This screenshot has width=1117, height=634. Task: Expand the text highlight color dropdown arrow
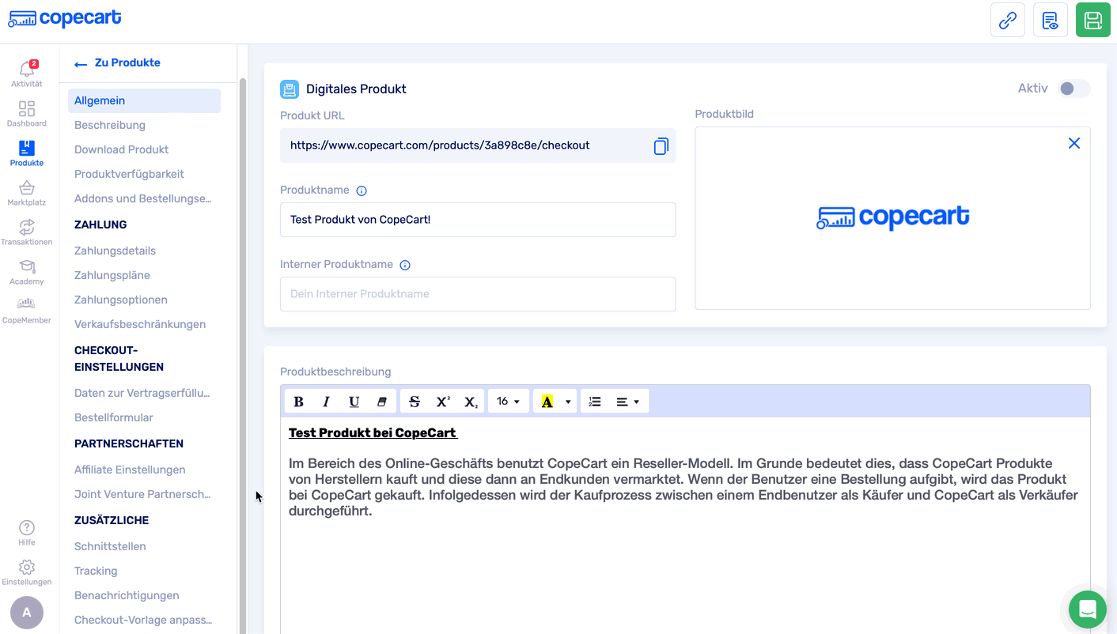(568, 402)
